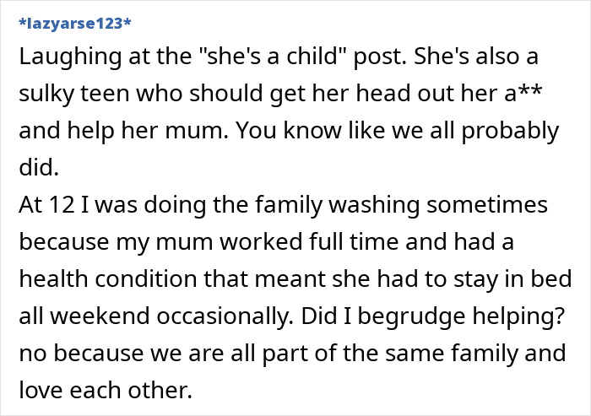Click the phrase "health condition"
The width and height of the screenshot is (591, 416).
tap(107, 279)
